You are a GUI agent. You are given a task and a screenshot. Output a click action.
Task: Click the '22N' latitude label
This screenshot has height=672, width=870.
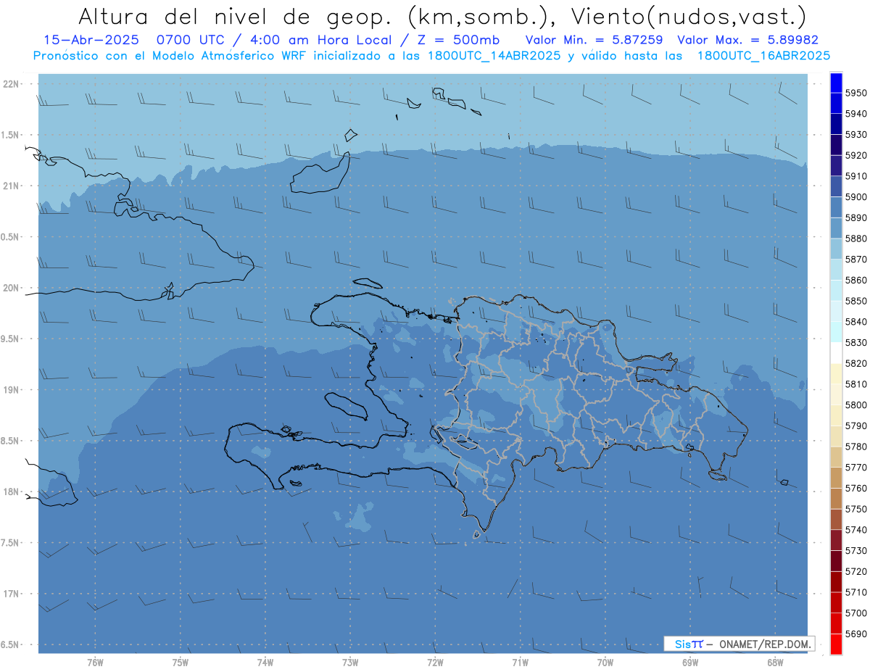tap(10, 84)
